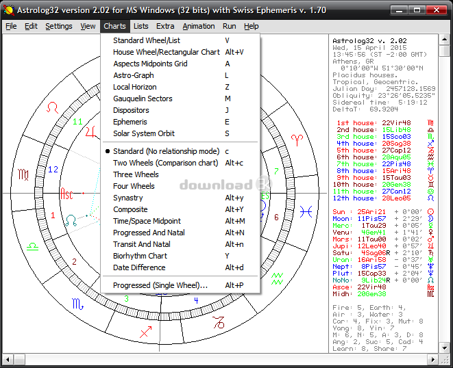Click the Moon crescent symbol in planet list
453x368 pixels.
[x=430, y=219]
